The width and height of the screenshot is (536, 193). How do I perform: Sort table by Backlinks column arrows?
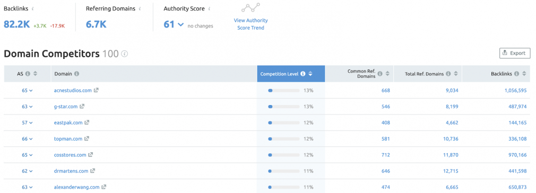pos(523,74)
